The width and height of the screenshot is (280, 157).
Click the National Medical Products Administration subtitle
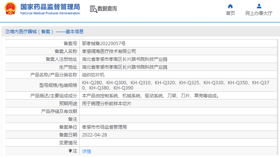tap(50, 13)
